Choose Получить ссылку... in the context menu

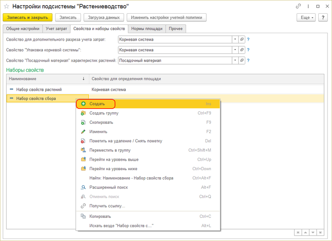148,206
